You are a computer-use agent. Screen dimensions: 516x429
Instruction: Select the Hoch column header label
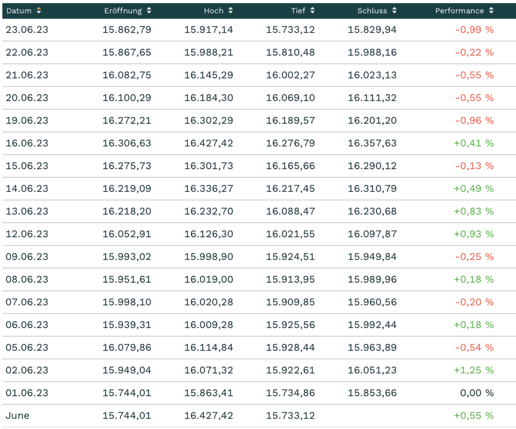213,11
